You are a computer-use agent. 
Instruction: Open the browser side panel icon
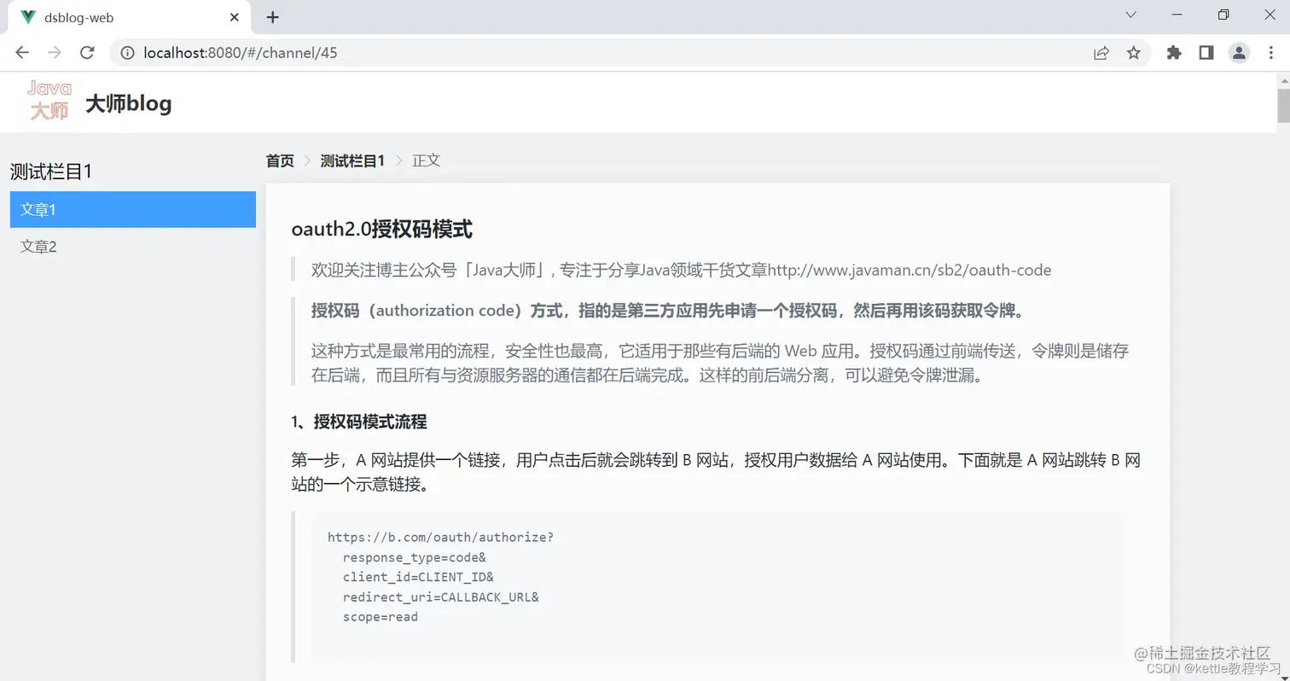(1206, 52)
